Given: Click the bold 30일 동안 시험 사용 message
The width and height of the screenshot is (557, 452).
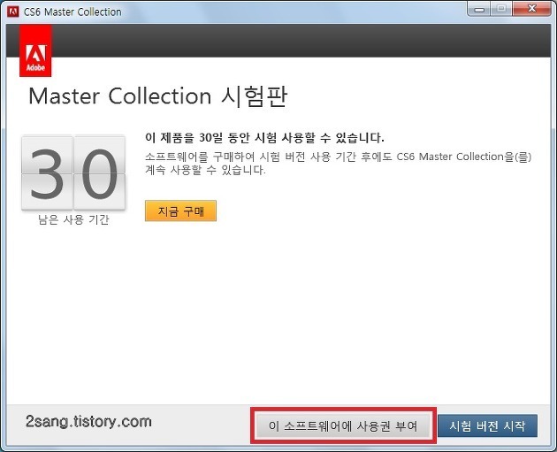Looking at the screenshot, I should 264,137.
